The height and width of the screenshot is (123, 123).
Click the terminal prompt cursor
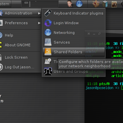click(122, 88)
